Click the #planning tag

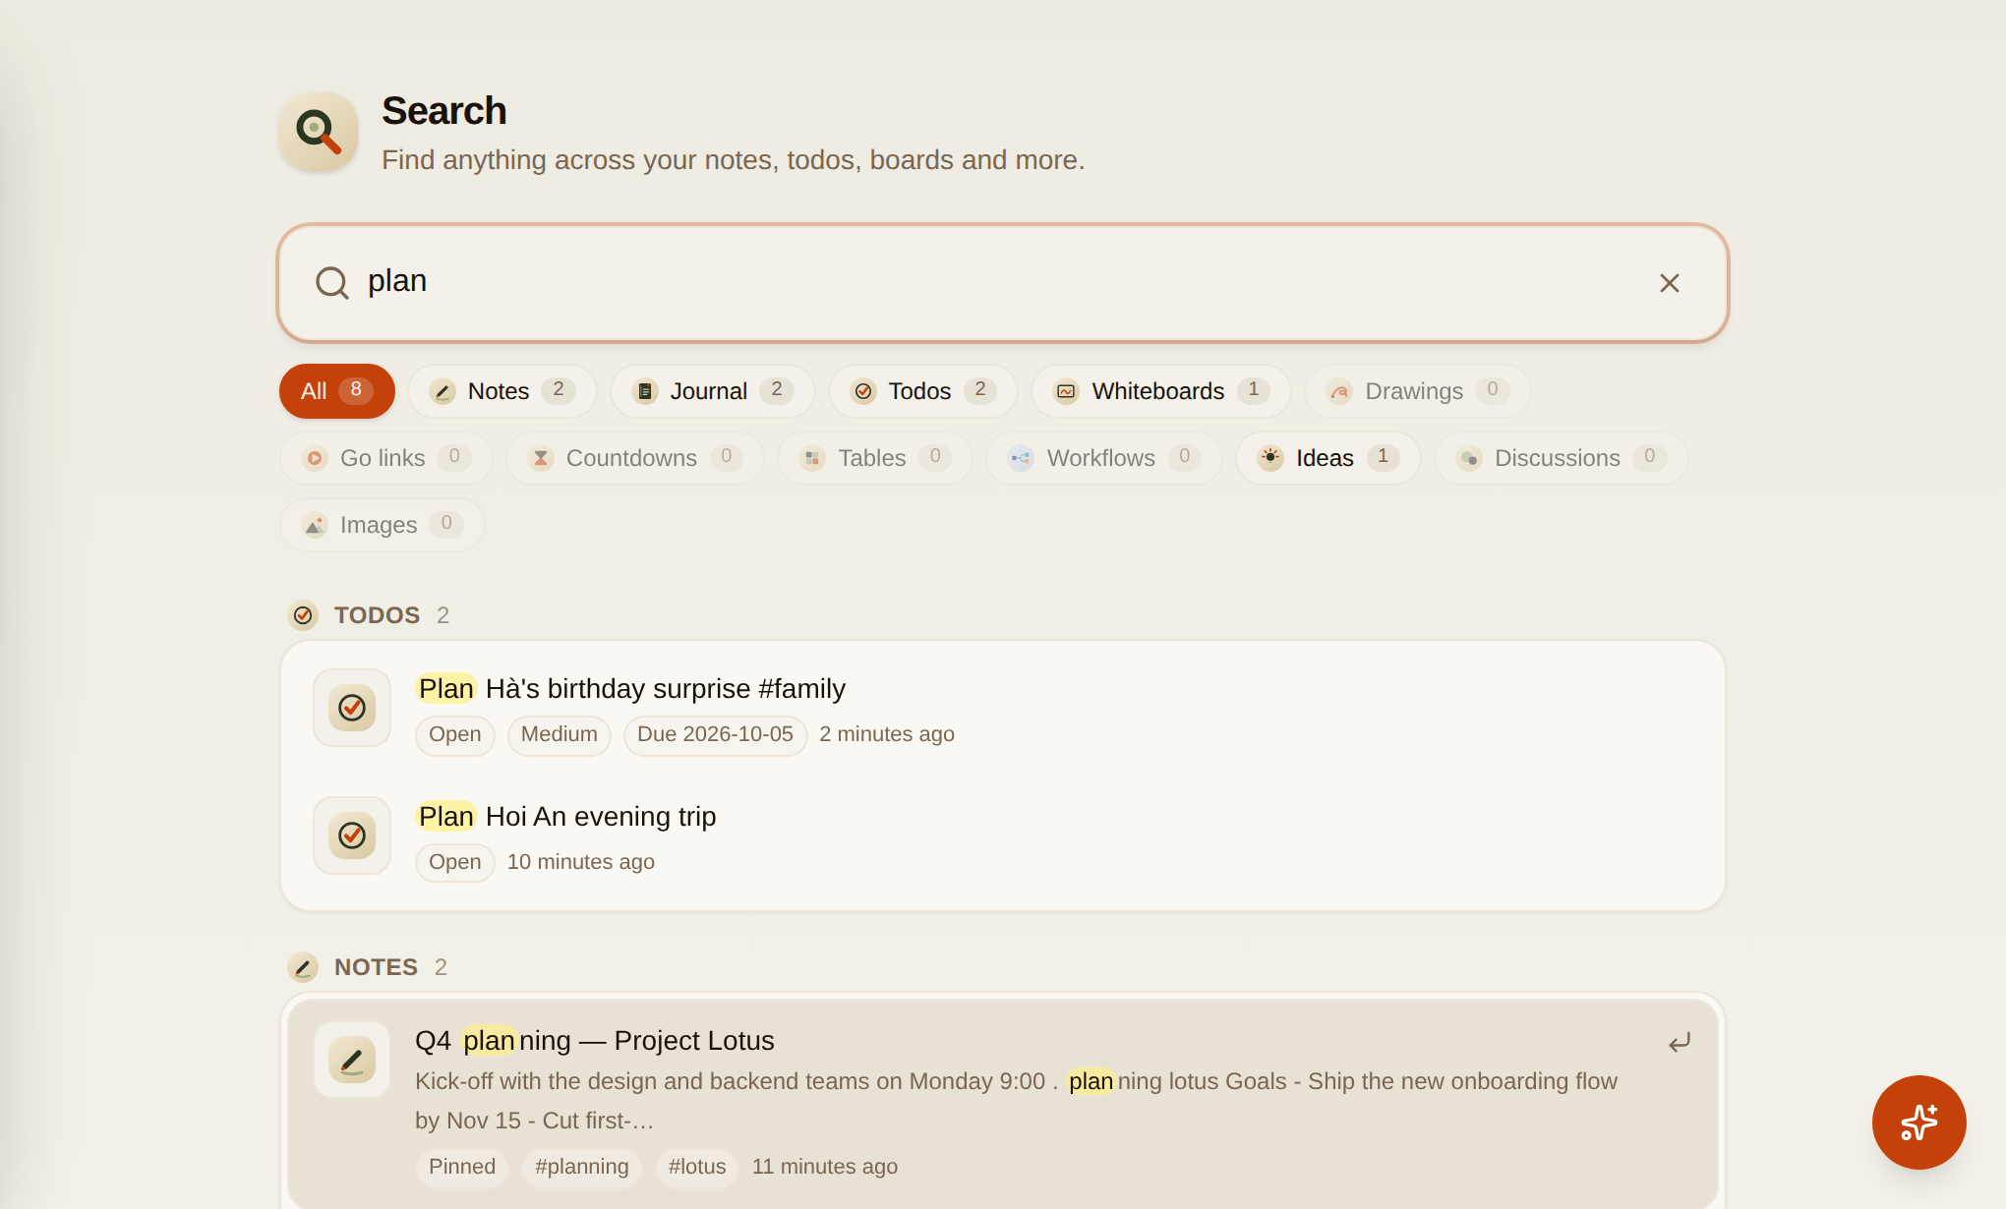tap(581, 1168)
